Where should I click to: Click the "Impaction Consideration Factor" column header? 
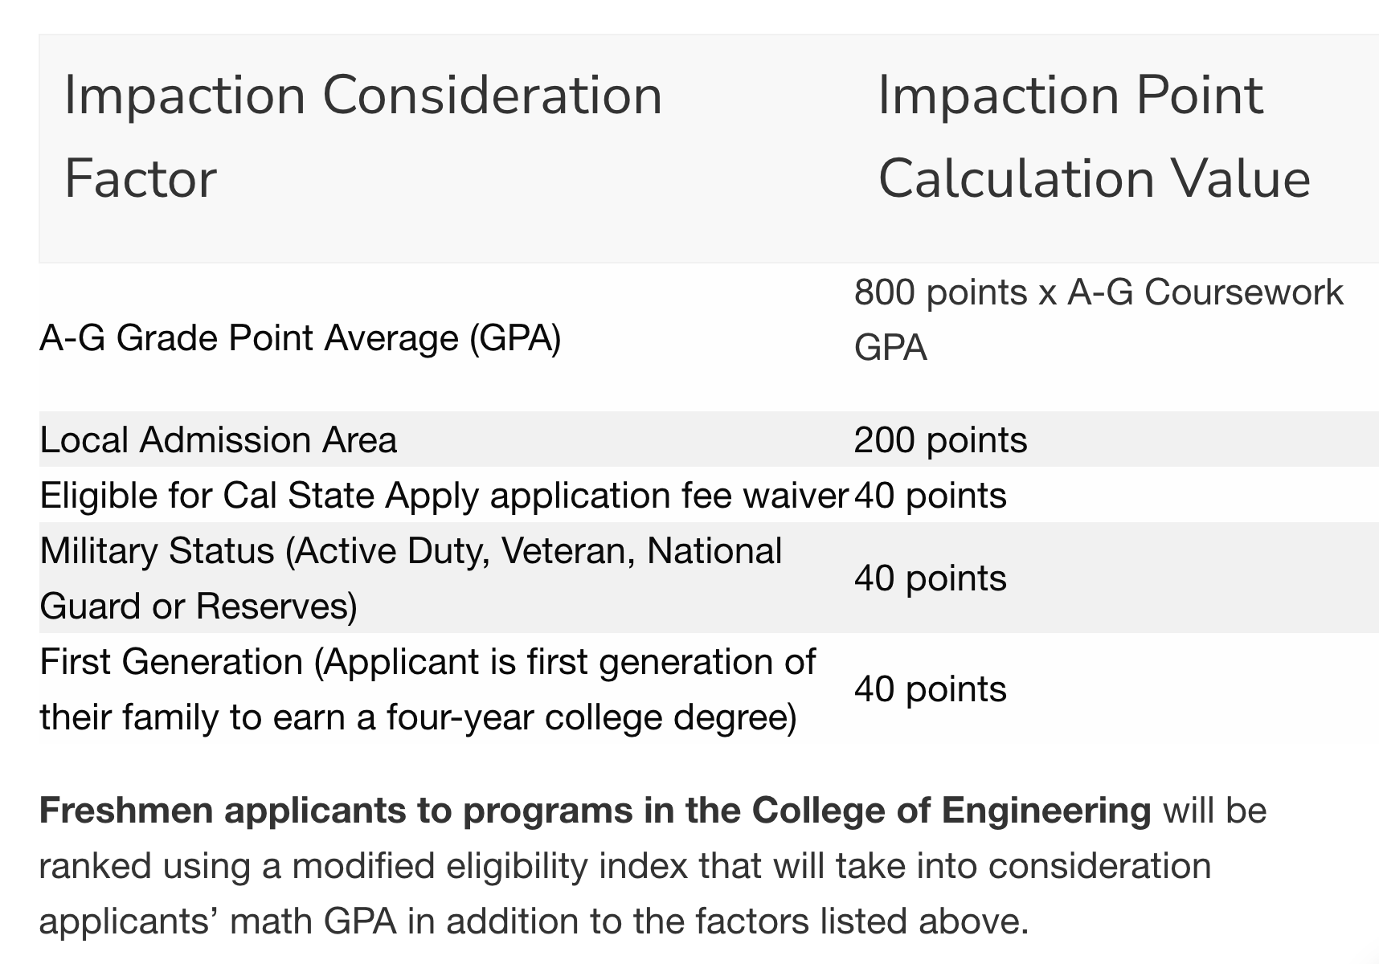[x=362, y=137]
